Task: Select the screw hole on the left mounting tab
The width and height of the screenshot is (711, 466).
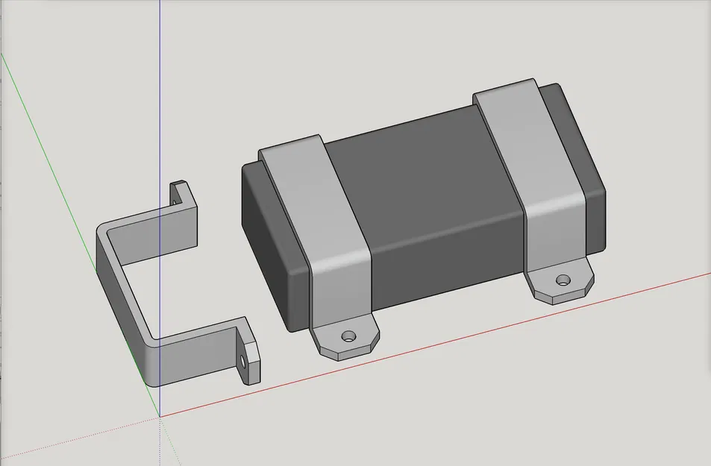Action: 348,334
